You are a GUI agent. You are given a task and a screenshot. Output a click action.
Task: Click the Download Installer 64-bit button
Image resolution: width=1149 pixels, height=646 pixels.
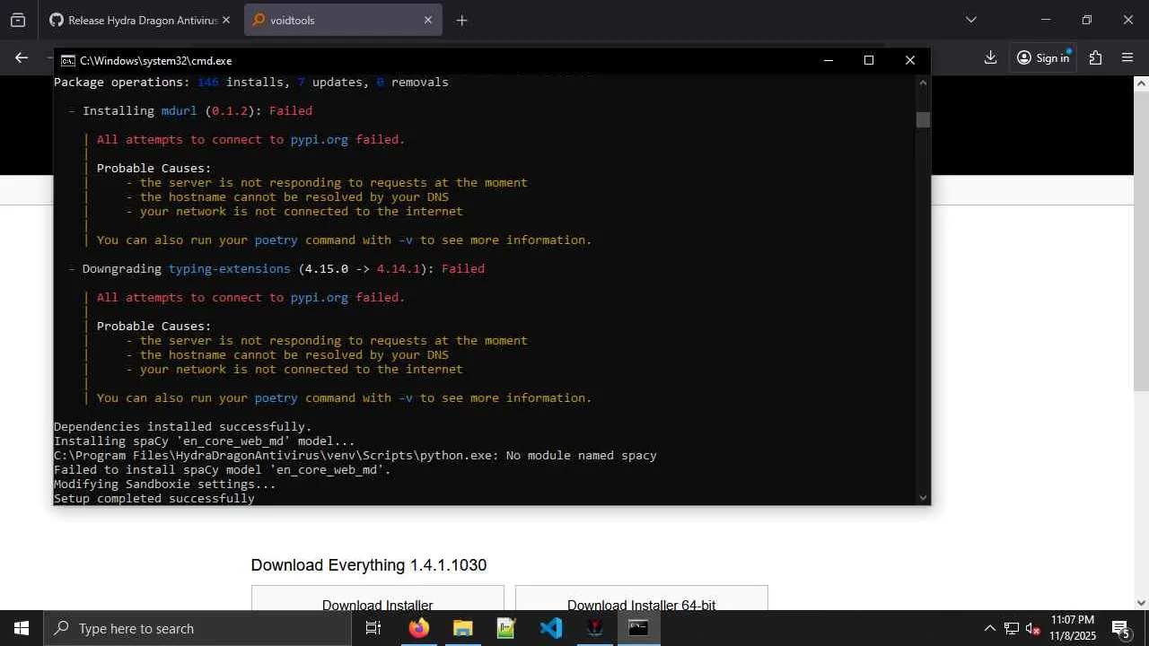pos(642,598)
